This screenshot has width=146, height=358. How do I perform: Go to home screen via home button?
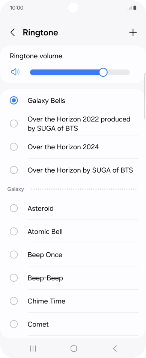74,348
